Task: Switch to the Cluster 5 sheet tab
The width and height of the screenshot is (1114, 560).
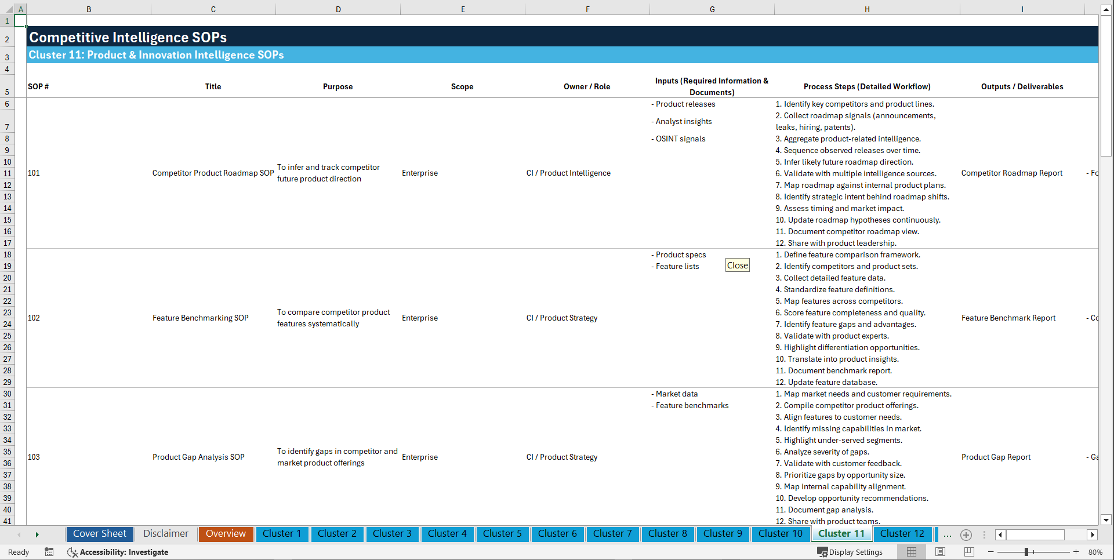Action: pos(502,534)
